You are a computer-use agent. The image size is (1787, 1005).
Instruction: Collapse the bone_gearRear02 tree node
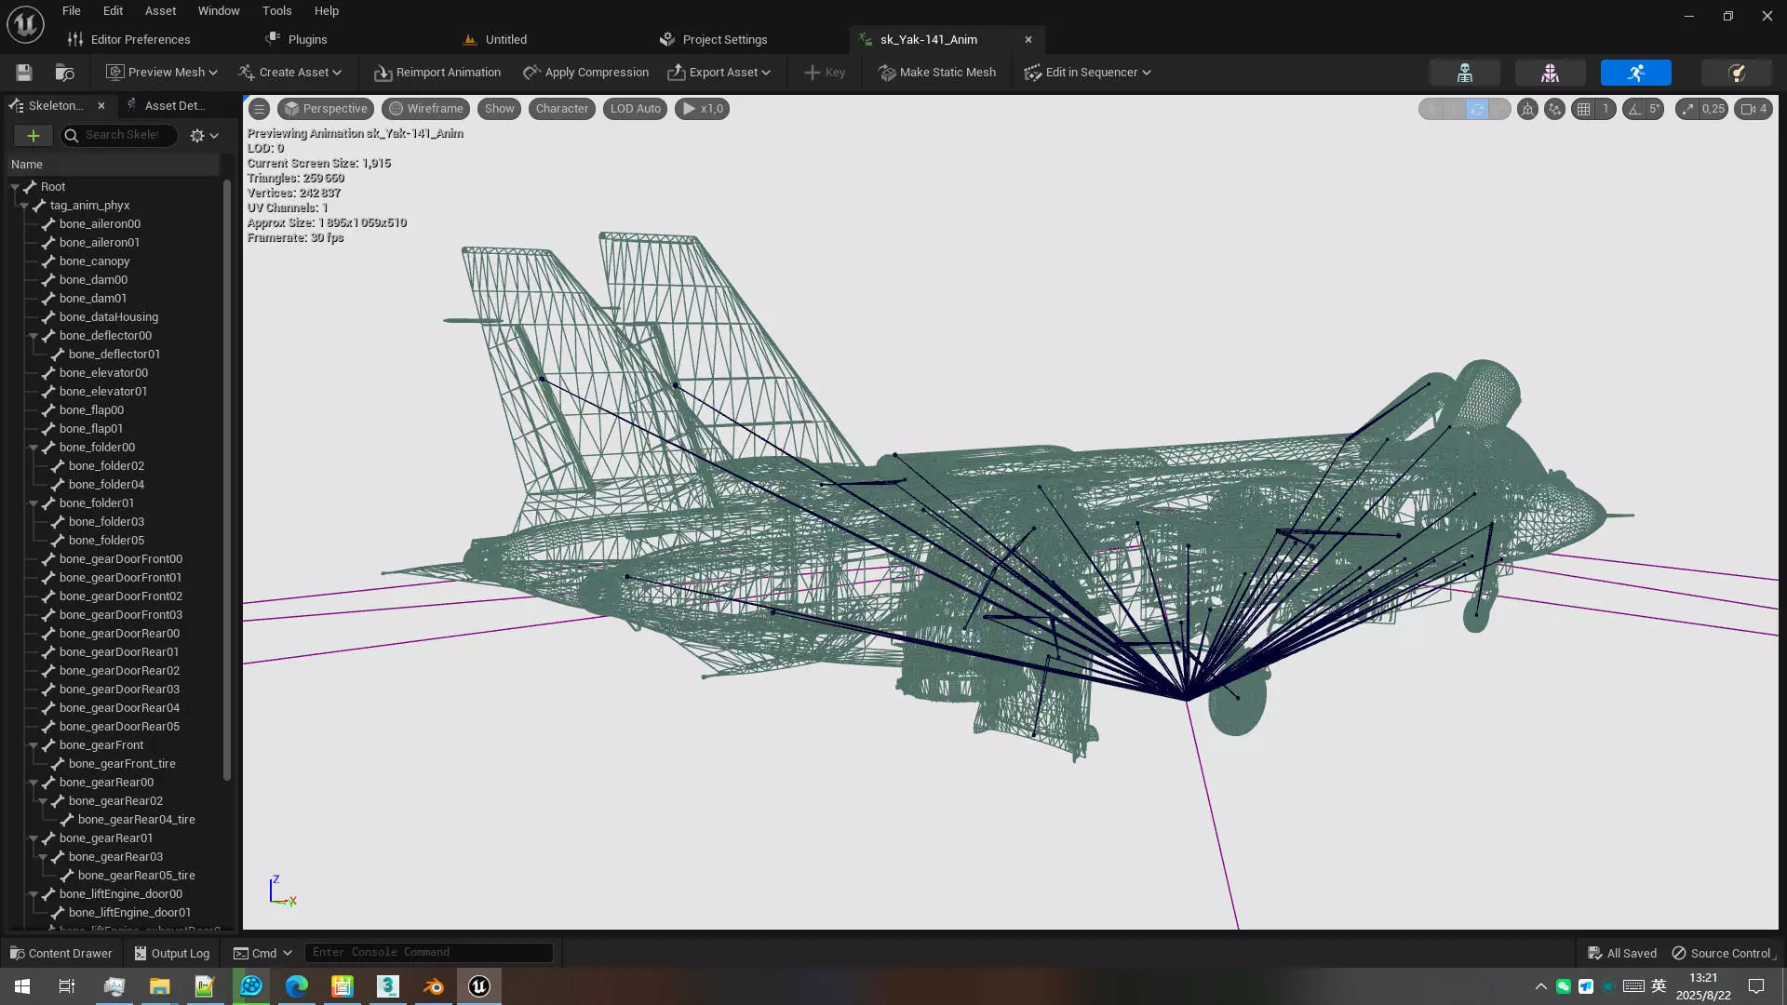coord(43,801)
